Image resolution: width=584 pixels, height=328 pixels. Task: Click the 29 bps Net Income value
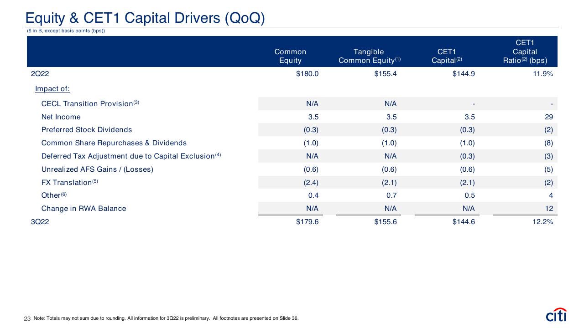(x=549, y=117)
